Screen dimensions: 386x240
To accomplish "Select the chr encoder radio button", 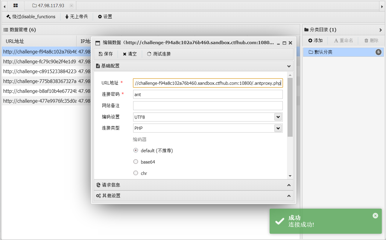I will pyautogui.click(x=136, y=173).
